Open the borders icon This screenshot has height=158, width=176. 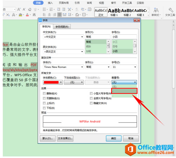click(84, 15)
